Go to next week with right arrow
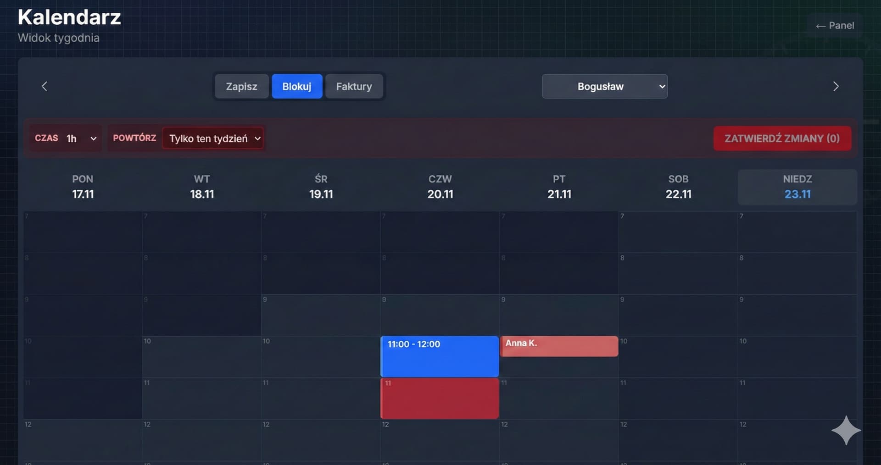 (x=836, y=86)
